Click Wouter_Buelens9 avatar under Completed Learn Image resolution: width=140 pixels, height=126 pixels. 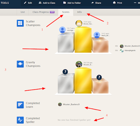click(x=60, y=104)
